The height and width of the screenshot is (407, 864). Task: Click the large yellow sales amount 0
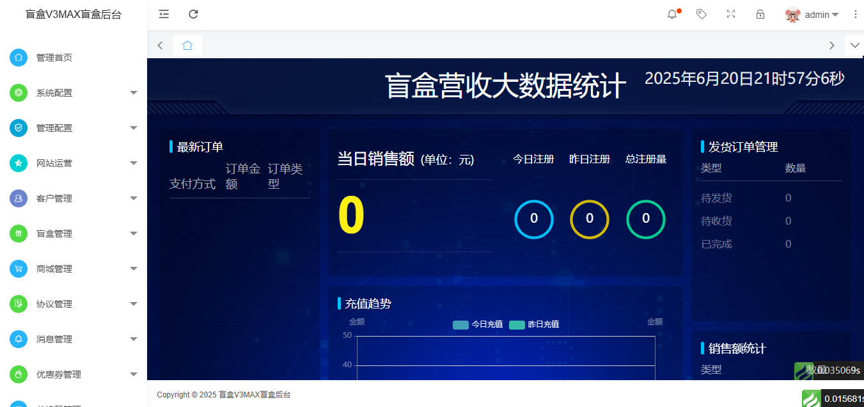click(351, 216)
